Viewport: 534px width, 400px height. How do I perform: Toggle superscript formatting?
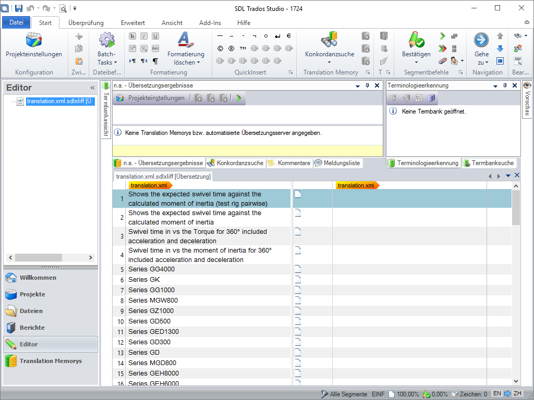(x=132, y=48)
